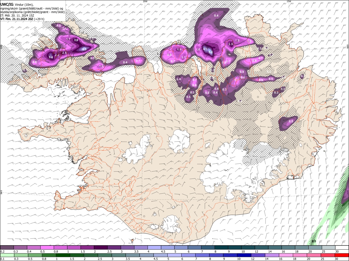Pick the mauve snow legend swatch between 0.2 and 0.3
This screenshot has height=261, width=349.
(7, 247)
